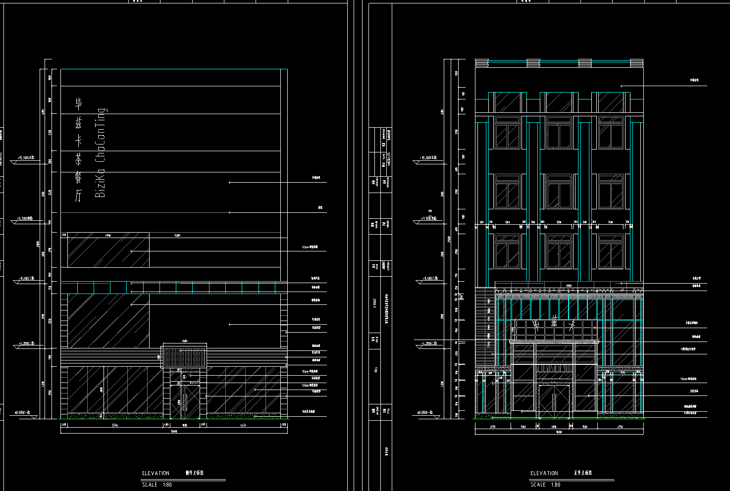730x491 pixels.
Task: Select the hatched glass panel below the sign
Action: click(x=108, y=250)
